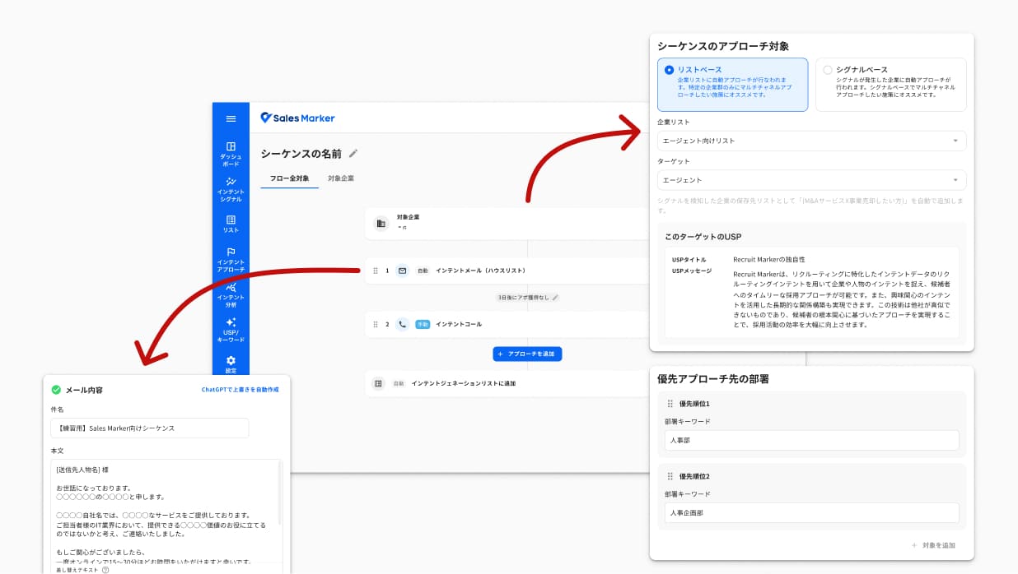Click ChatGPTで上書きを自動作成 link

click(x=240, y=390)
